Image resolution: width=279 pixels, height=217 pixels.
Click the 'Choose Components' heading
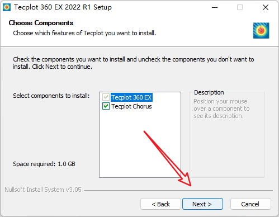coord(41,23)
